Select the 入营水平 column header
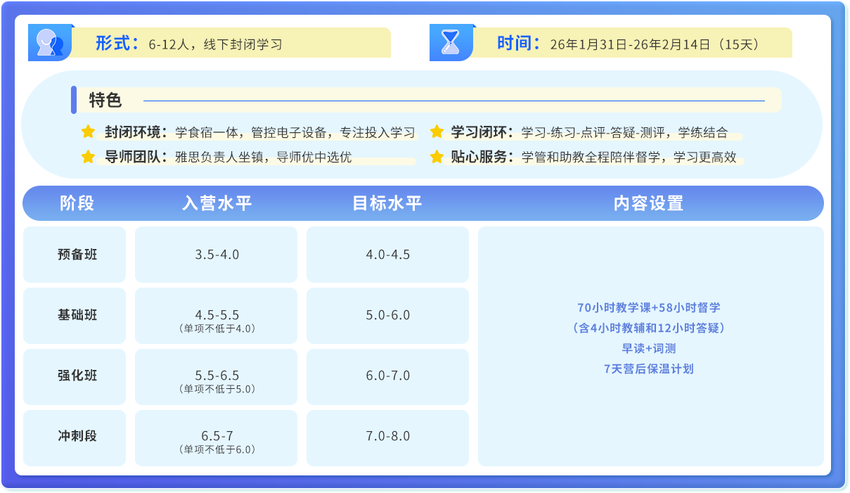The image size is (850, 493). pos(217,203)
